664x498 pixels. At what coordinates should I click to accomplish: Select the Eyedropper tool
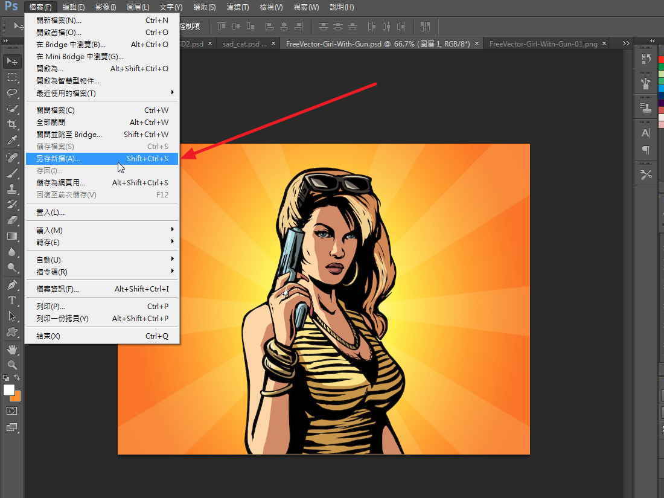click(x=12, y=140)
